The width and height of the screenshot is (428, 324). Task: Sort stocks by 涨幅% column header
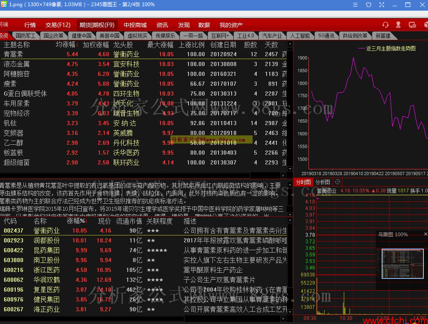pos(77,221)
